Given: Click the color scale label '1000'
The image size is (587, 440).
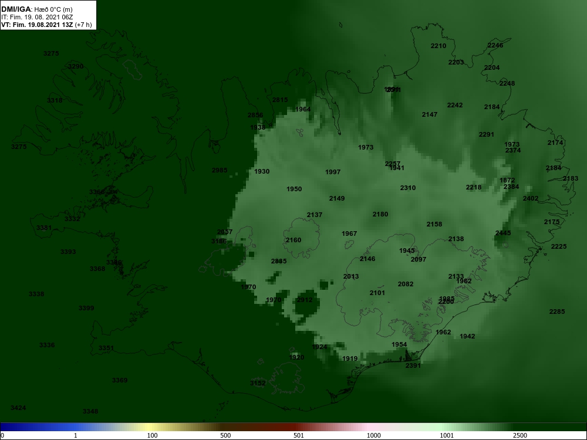Looking at the screenshot, I should point(373,435).
